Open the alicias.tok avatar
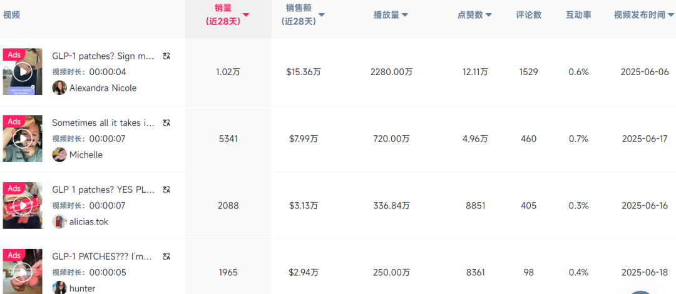The height and width of the screenshot is (294, 676). pos(59,221)
